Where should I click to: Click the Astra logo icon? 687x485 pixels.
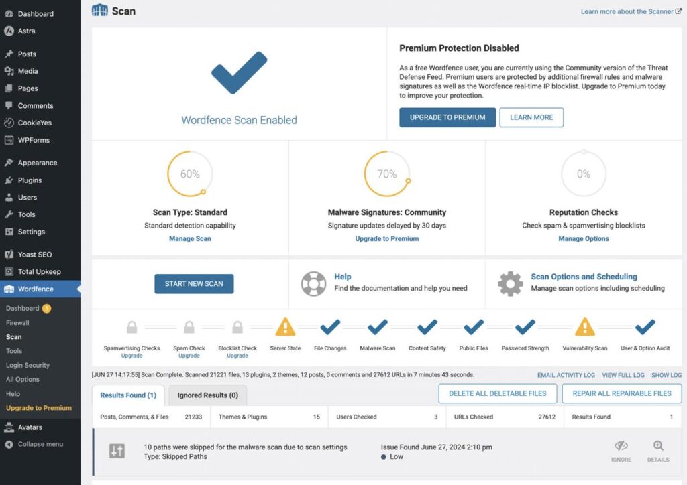click(9, 31)
